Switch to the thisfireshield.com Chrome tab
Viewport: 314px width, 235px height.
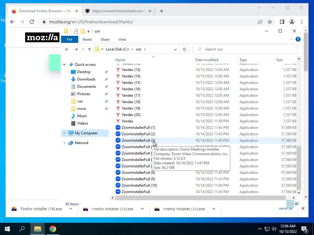[x=118, y=11]
